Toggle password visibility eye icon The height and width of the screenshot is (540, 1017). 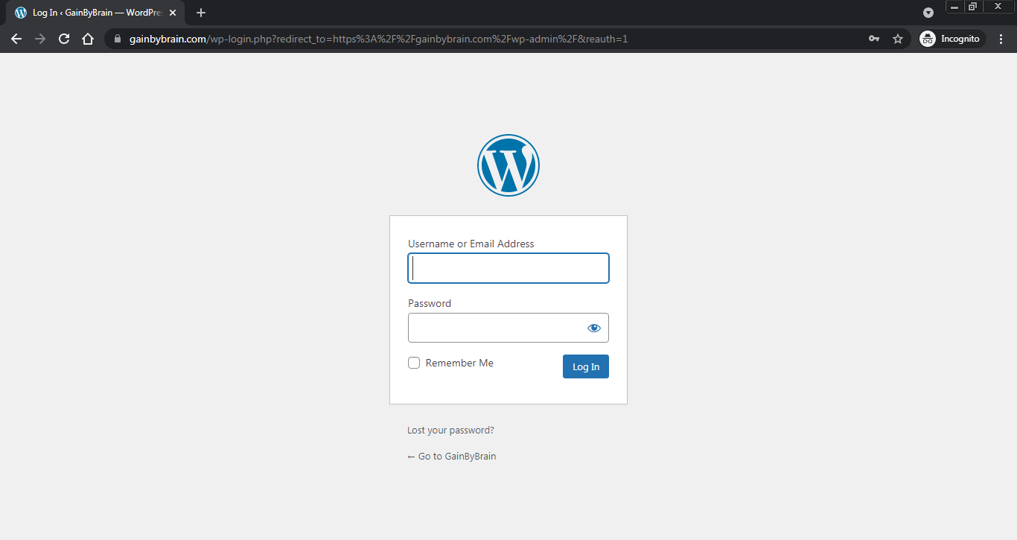pyautogui.click(x=593, y=328)
